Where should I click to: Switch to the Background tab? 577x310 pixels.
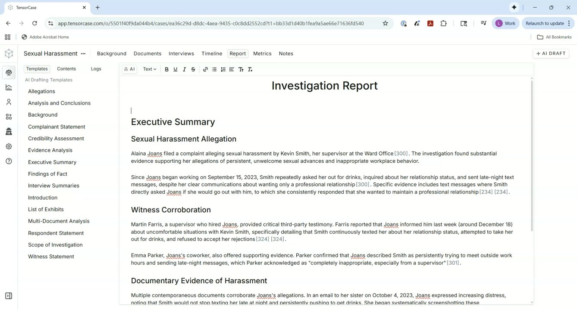(112, 53)
